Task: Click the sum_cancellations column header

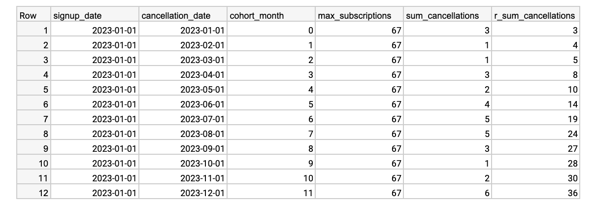Action: tap(447, 16)
